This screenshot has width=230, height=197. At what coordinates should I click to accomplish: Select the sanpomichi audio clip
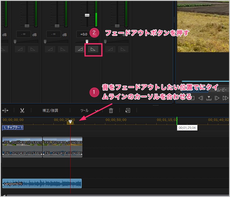coord(42,183)
